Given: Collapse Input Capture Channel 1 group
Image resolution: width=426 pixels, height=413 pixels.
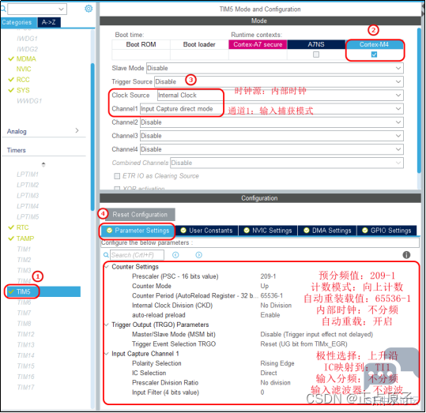Looking at the screenshot, I should [107, 354].
